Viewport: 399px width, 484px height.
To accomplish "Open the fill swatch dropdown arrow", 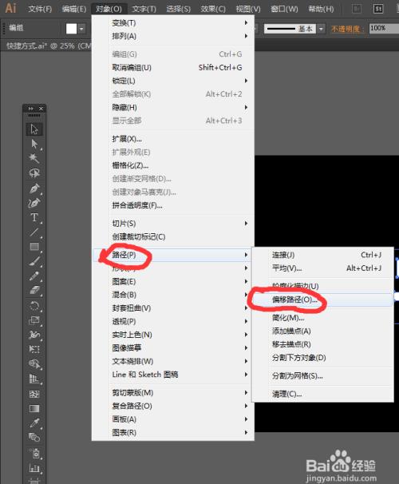I will point(81,29).
